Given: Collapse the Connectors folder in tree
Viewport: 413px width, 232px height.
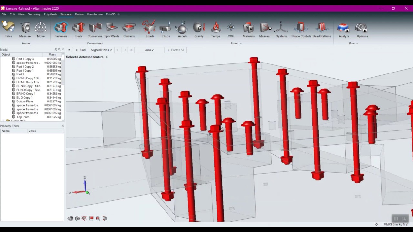Looking at the screenshot, I should coord(3,121).
